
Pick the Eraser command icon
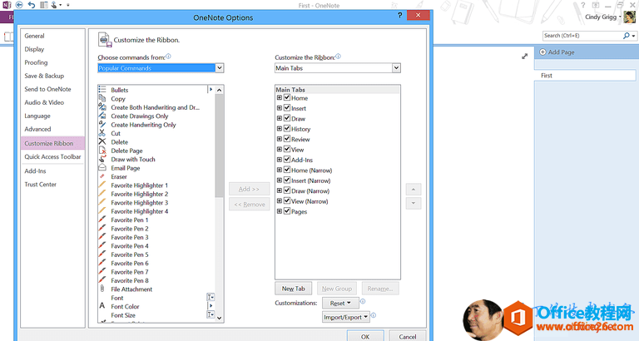[x=102, y=176]
